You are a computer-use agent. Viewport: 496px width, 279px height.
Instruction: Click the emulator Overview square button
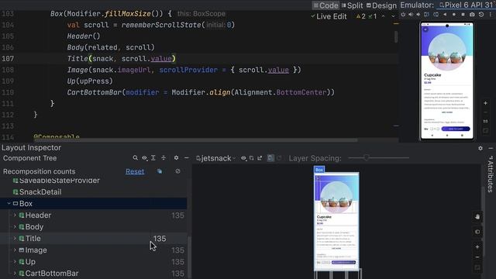[463, 15]
